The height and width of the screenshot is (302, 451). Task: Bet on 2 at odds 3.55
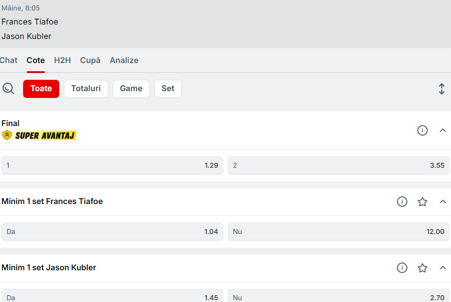(x=339, y=166)
